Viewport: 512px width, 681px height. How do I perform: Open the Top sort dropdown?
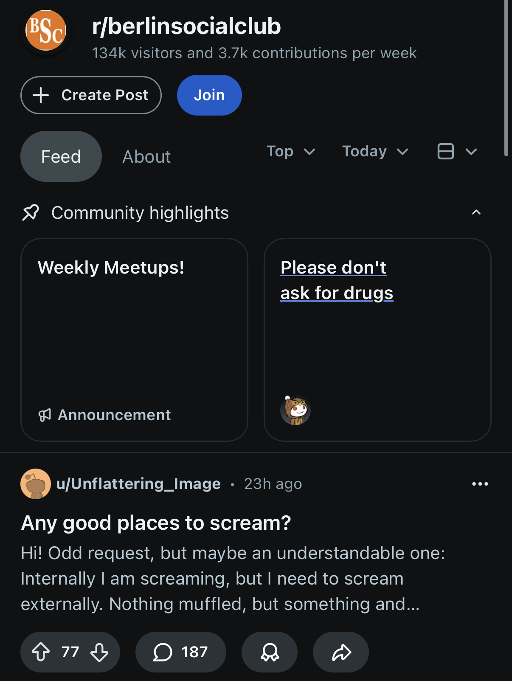(291, 152)
